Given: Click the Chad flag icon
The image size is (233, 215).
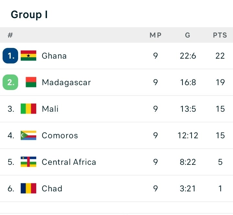Looking at the screenshot, I should click(x=28, y=188).
